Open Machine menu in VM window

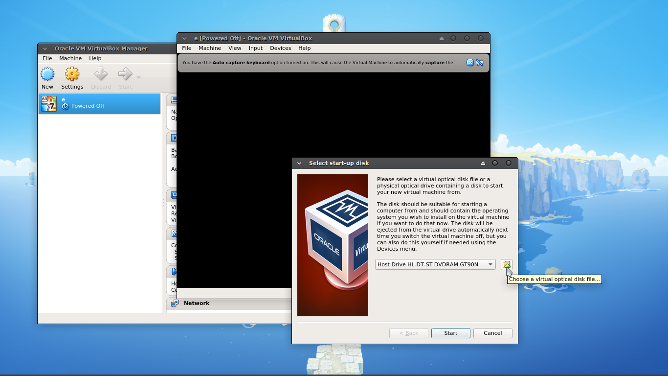[x=210, y=48]
